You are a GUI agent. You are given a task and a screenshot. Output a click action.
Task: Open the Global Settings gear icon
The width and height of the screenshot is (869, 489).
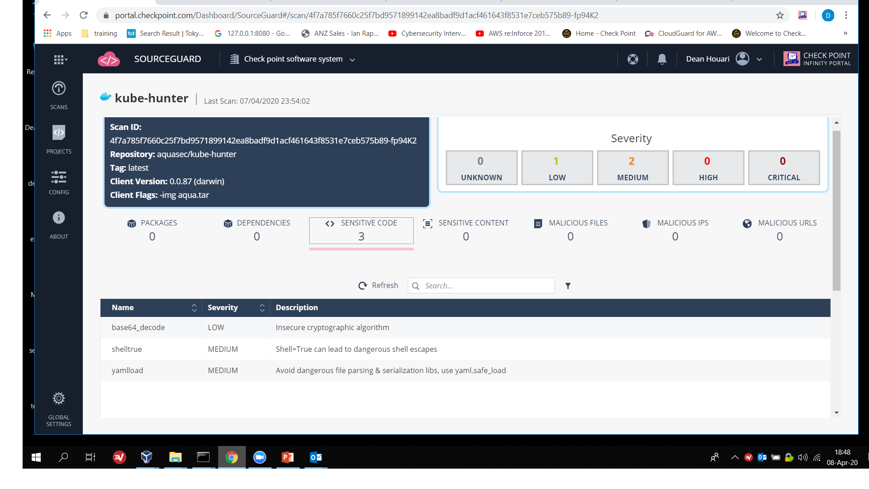pyautogui.click(x=59, y=399)
